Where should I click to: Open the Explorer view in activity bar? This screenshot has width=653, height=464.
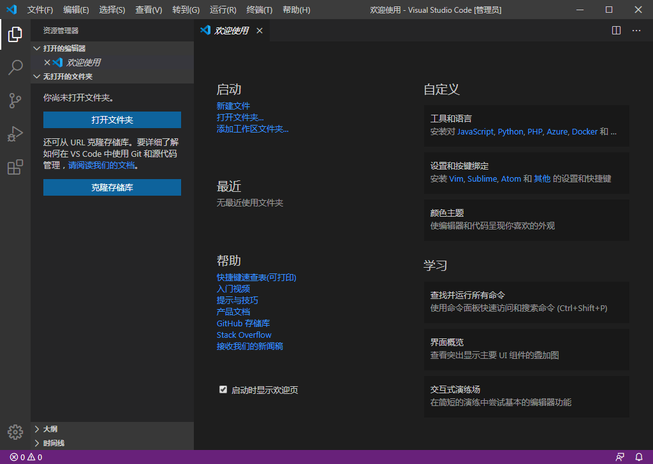[15, 34]
